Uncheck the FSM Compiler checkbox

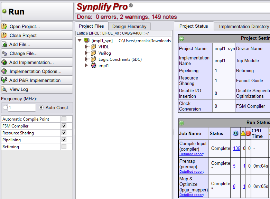pyautogui.click(x=64, y=126)
